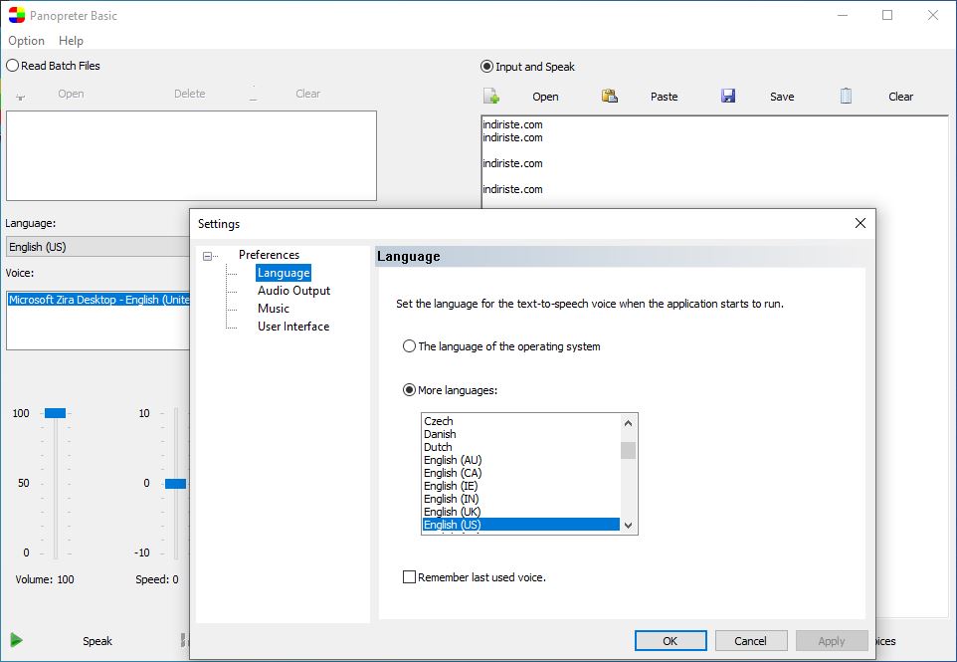The height and width of the screenshot is (662, 957).
Task: Select English (IE) in the list
Action: pos(520,486)
